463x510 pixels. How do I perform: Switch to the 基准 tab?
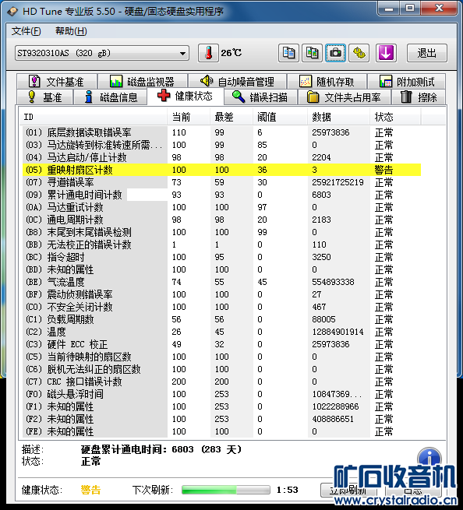click(44, 97)
